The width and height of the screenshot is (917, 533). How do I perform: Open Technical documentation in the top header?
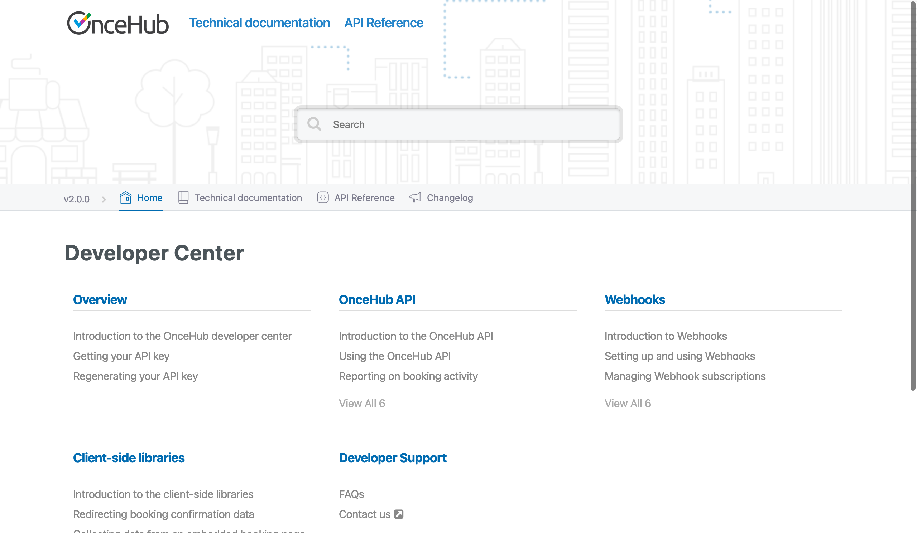pos(259,23)
